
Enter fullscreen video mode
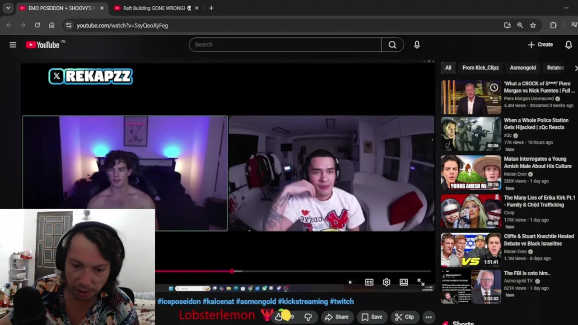[x=421, y=282]
